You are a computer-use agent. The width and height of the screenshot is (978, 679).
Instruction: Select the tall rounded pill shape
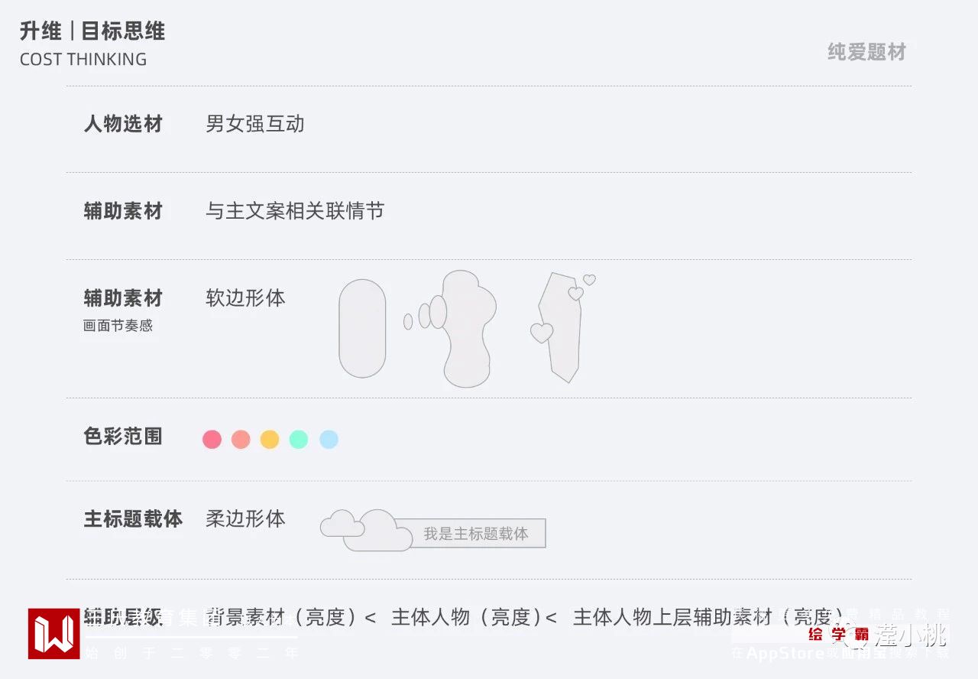(362, 329)
